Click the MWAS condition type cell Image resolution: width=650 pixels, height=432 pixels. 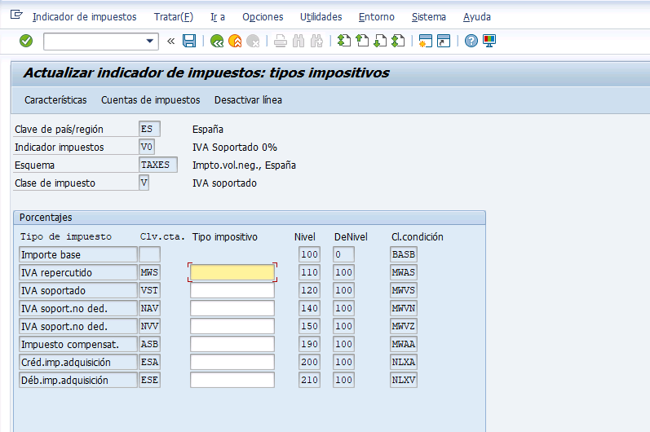[x=404, y=272]
